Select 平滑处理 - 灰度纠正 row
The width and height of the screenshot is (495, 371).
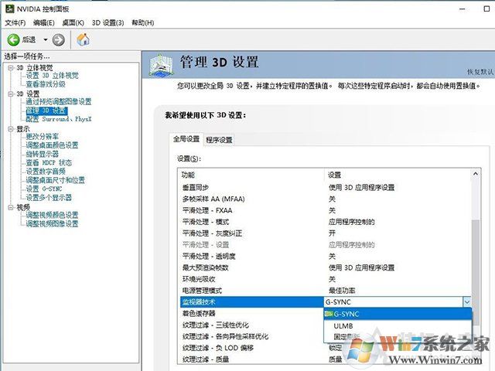click(x=325, y=233)
